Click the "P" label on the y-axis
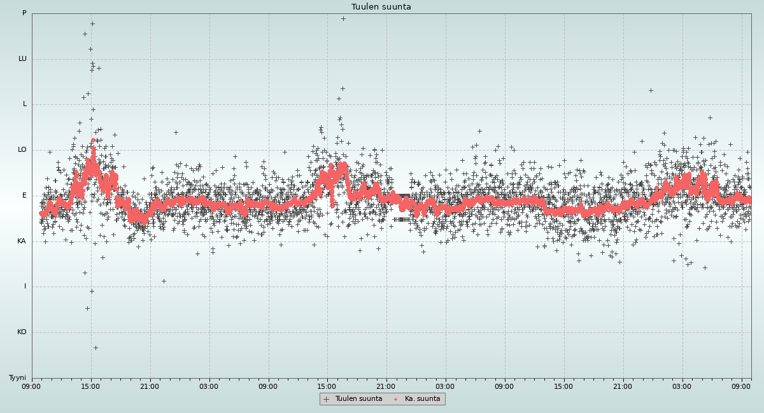 24,13
